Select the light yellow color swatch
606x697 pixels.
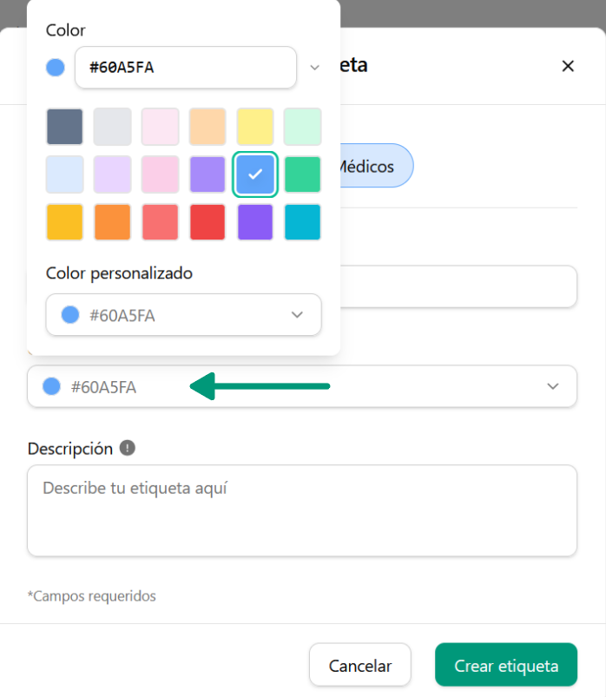[x=255, y=127]
